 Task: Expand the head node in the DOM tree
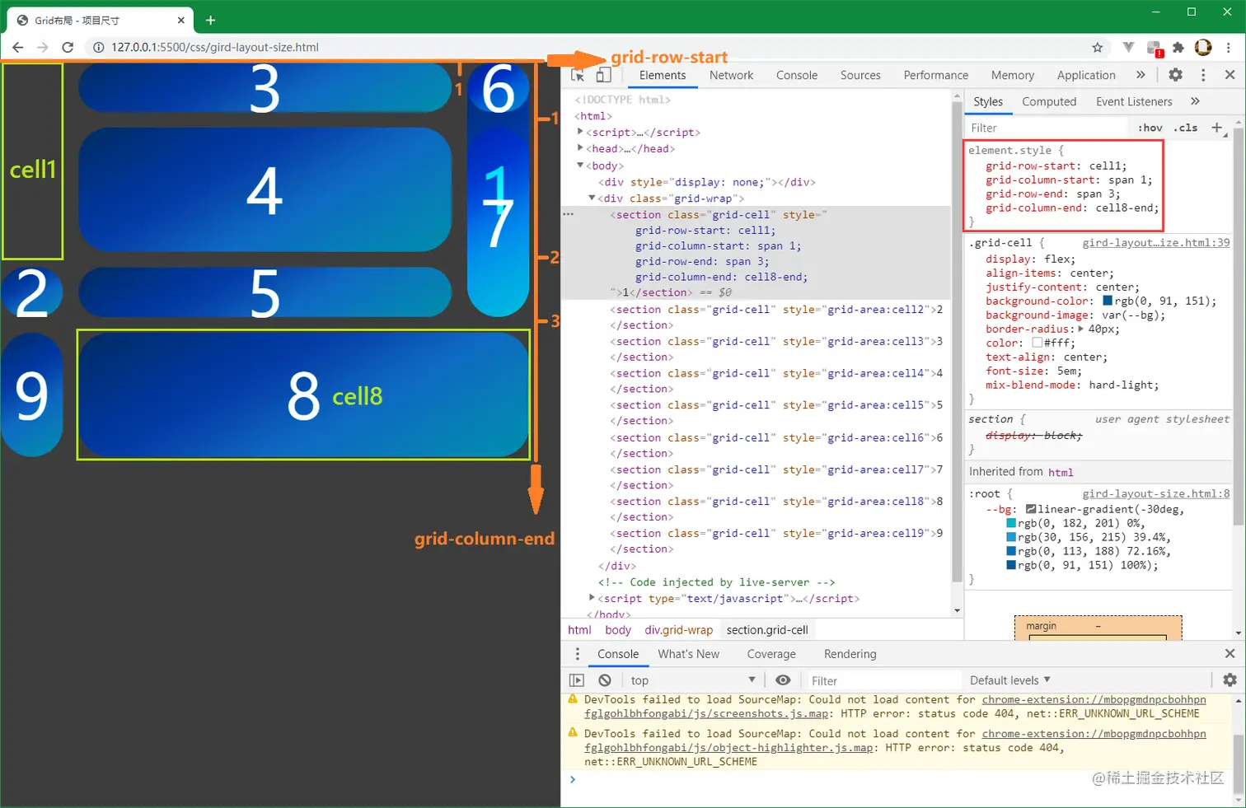(580, 148)
